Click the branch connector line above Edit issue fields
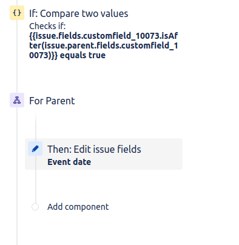 [36, 126]
